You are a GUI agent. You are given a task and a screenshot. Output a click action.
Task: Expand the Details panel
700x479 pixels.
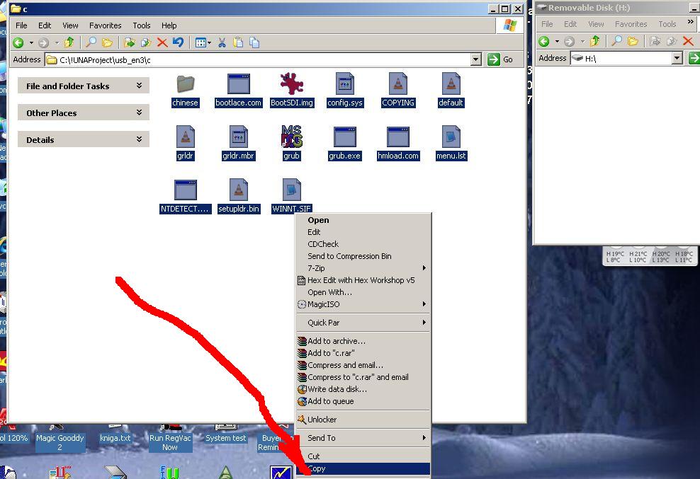139,139
